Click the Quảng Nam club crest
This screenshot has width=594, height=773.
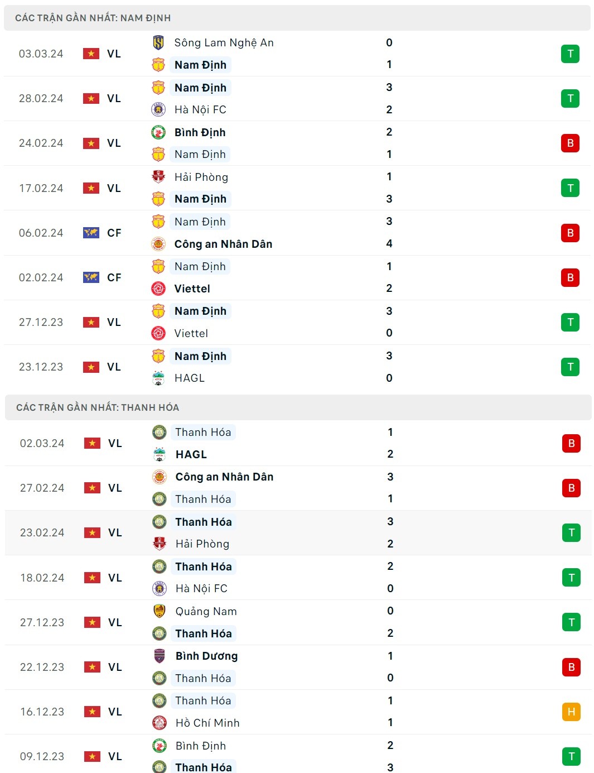click(x=160, y=611)
